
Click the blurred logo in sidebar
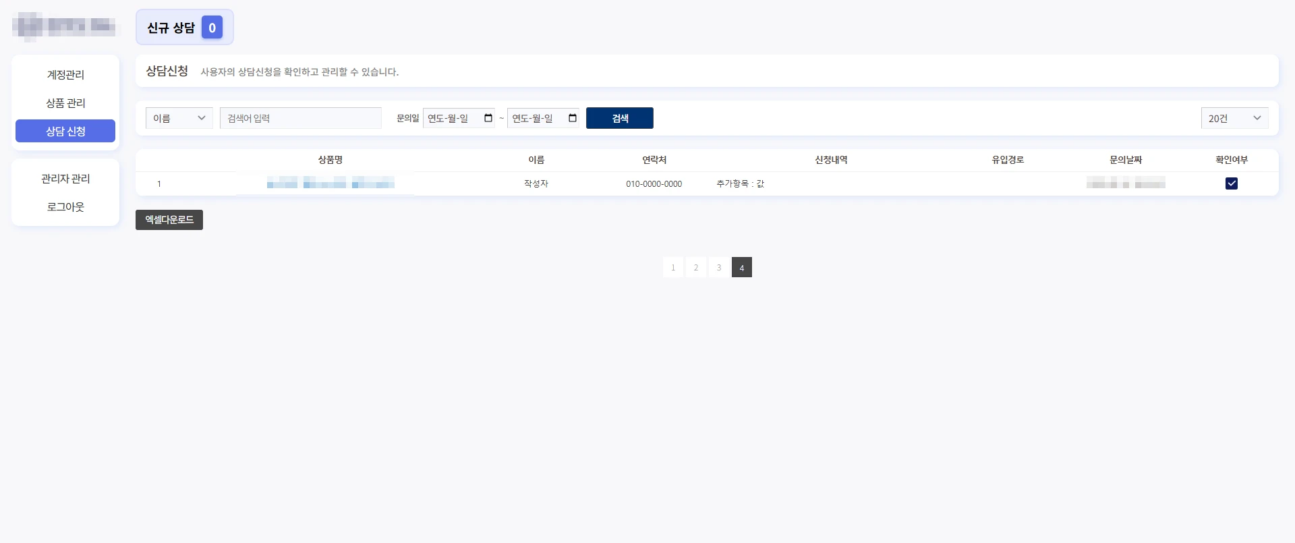point(64,26)
